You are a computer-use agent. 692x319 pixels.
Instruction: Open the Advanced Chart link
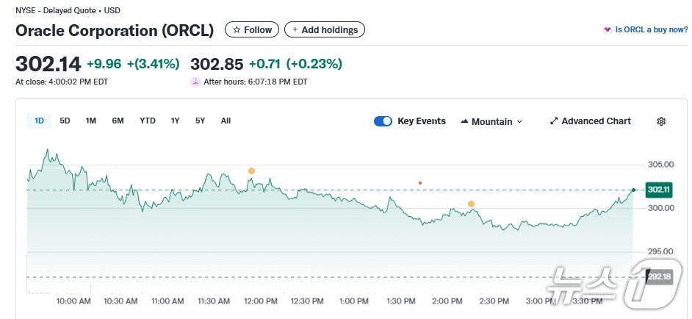[x=596, y=121]
